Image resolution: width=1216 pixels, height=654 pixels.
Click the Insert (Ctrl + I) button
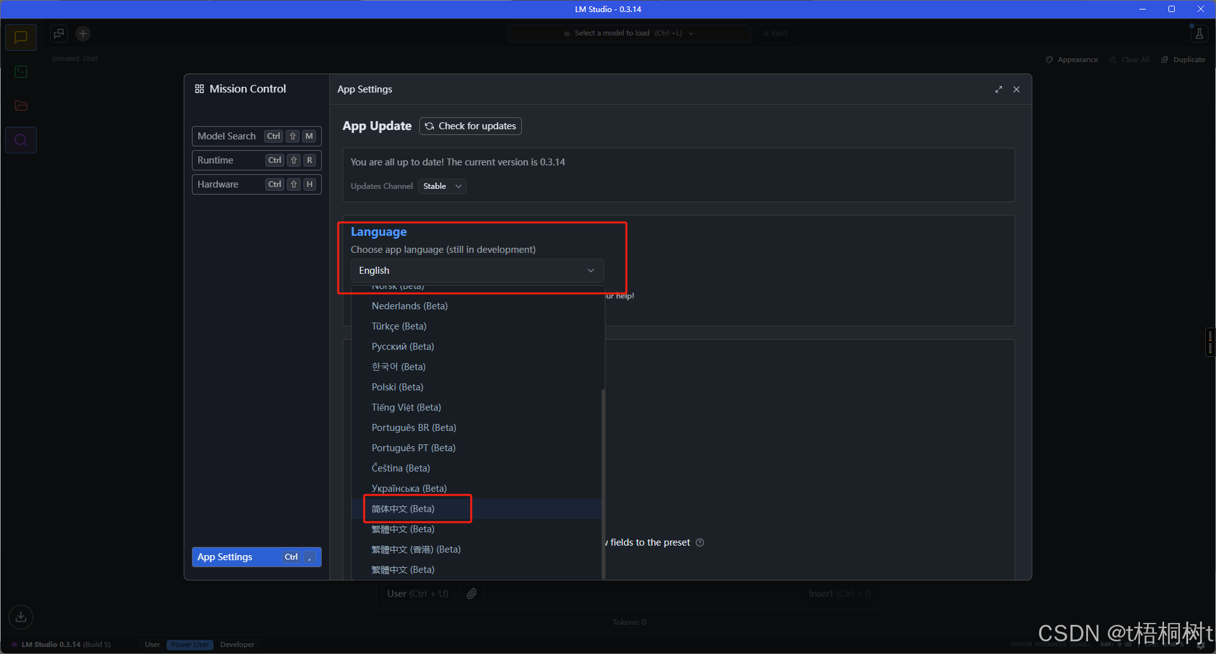[x=840, y=594]
